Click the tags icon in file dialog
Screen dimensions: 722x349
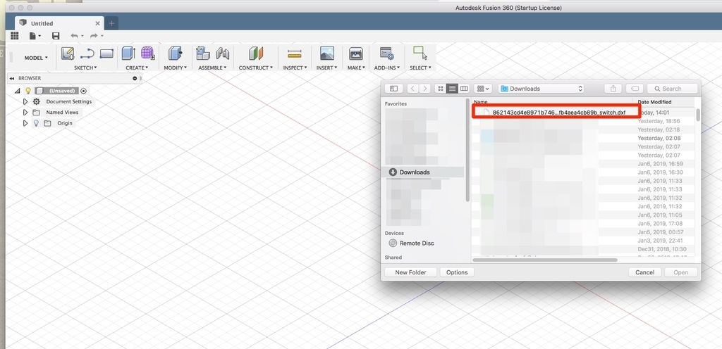point(635,89)
